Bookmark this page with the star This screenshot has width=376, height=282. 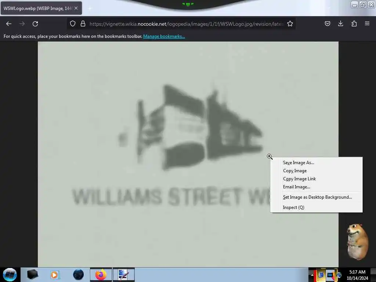[290, 23]
